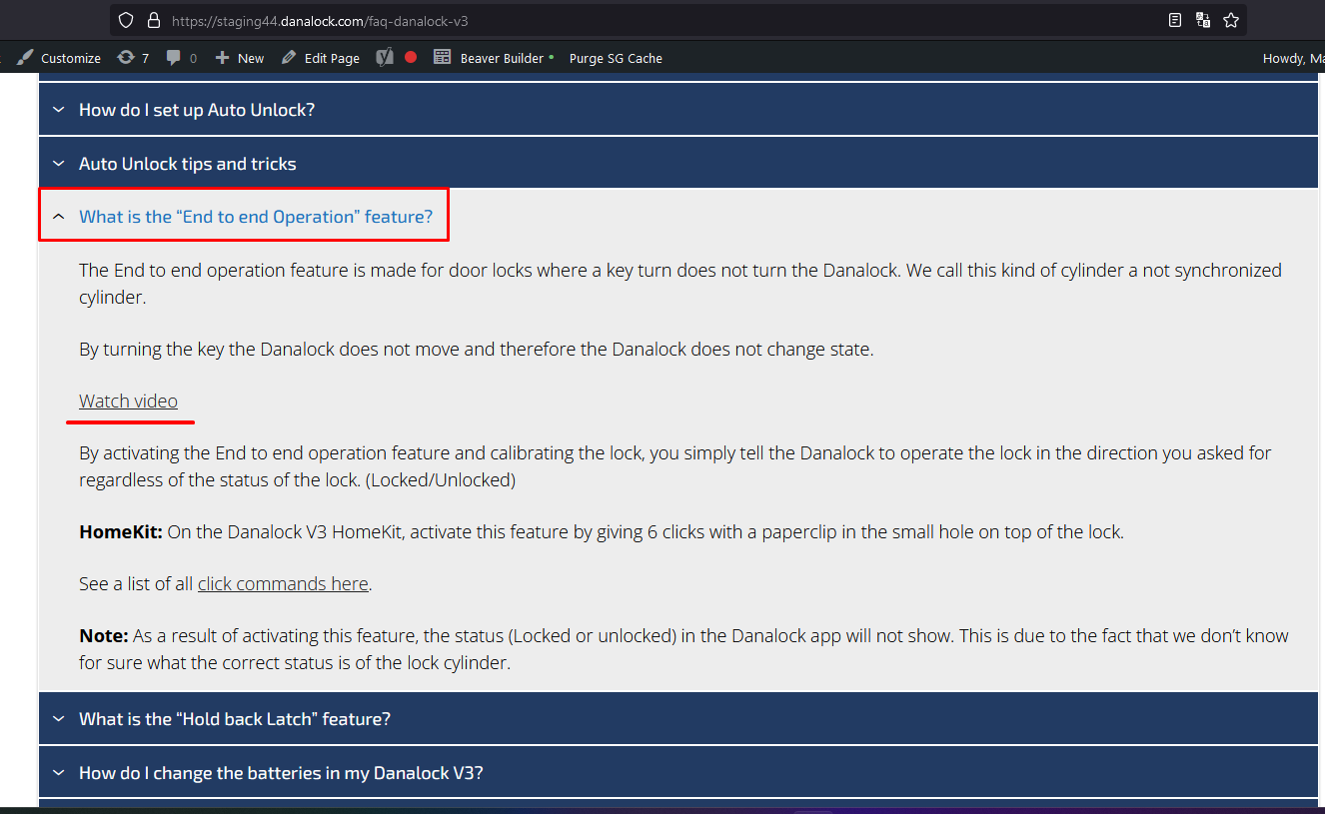Bookmark this page with the star icon
Image resolution: width=1325 pixels, height=814 pixels.
point(1231,20)
